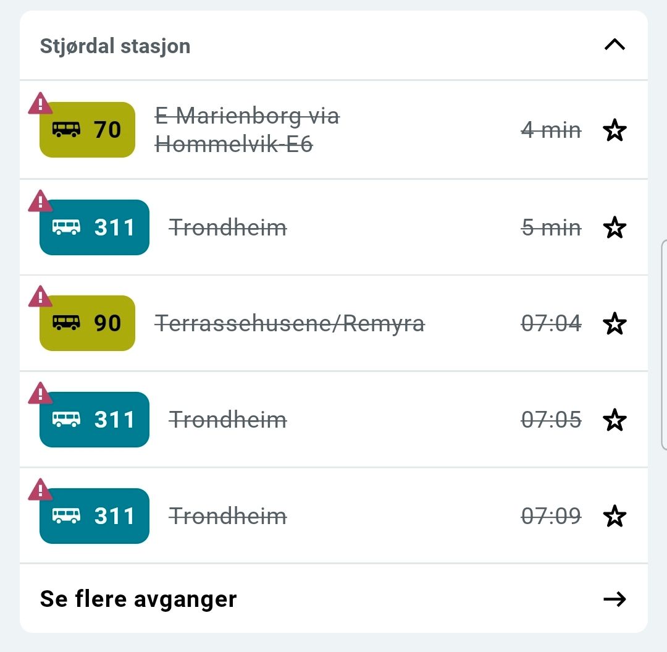Screen dimensions: 667x652
Task: Click teal 311 badge departing in 5 min
Action: click(94, 227)
